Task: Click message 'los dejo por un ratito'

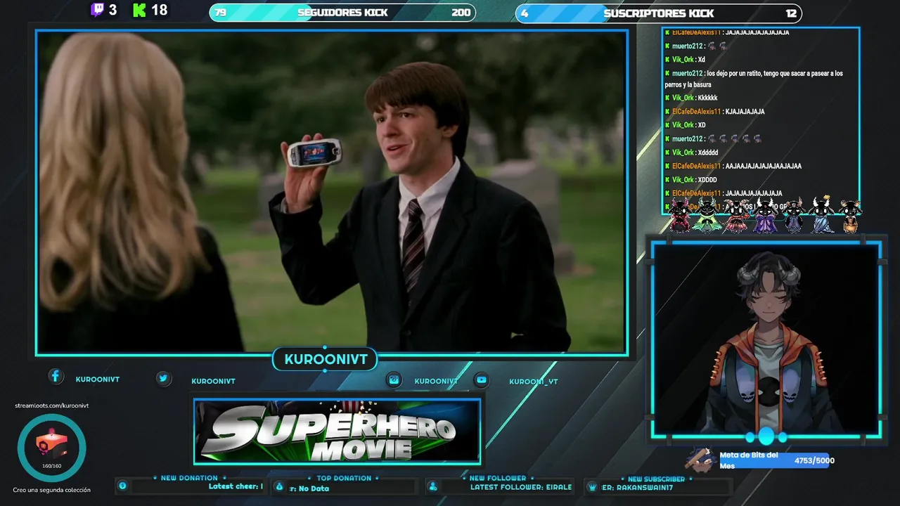Action: (754, 79)
